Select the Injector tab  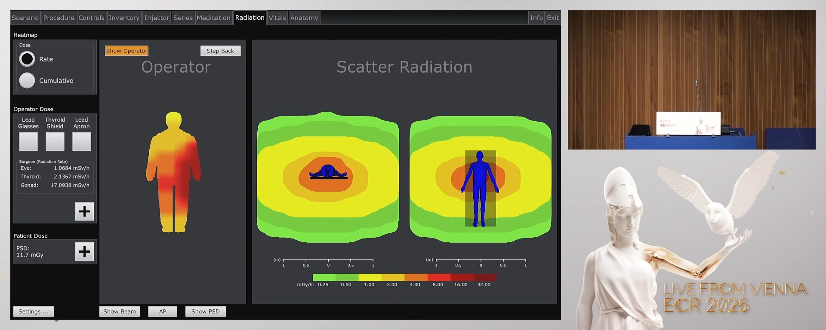pos(157,18)
